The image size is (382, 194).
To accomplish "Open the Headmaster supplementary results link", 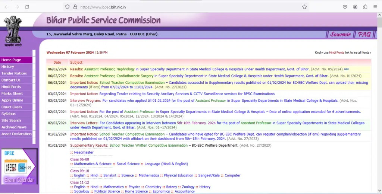I will click(x=84, y=152).
